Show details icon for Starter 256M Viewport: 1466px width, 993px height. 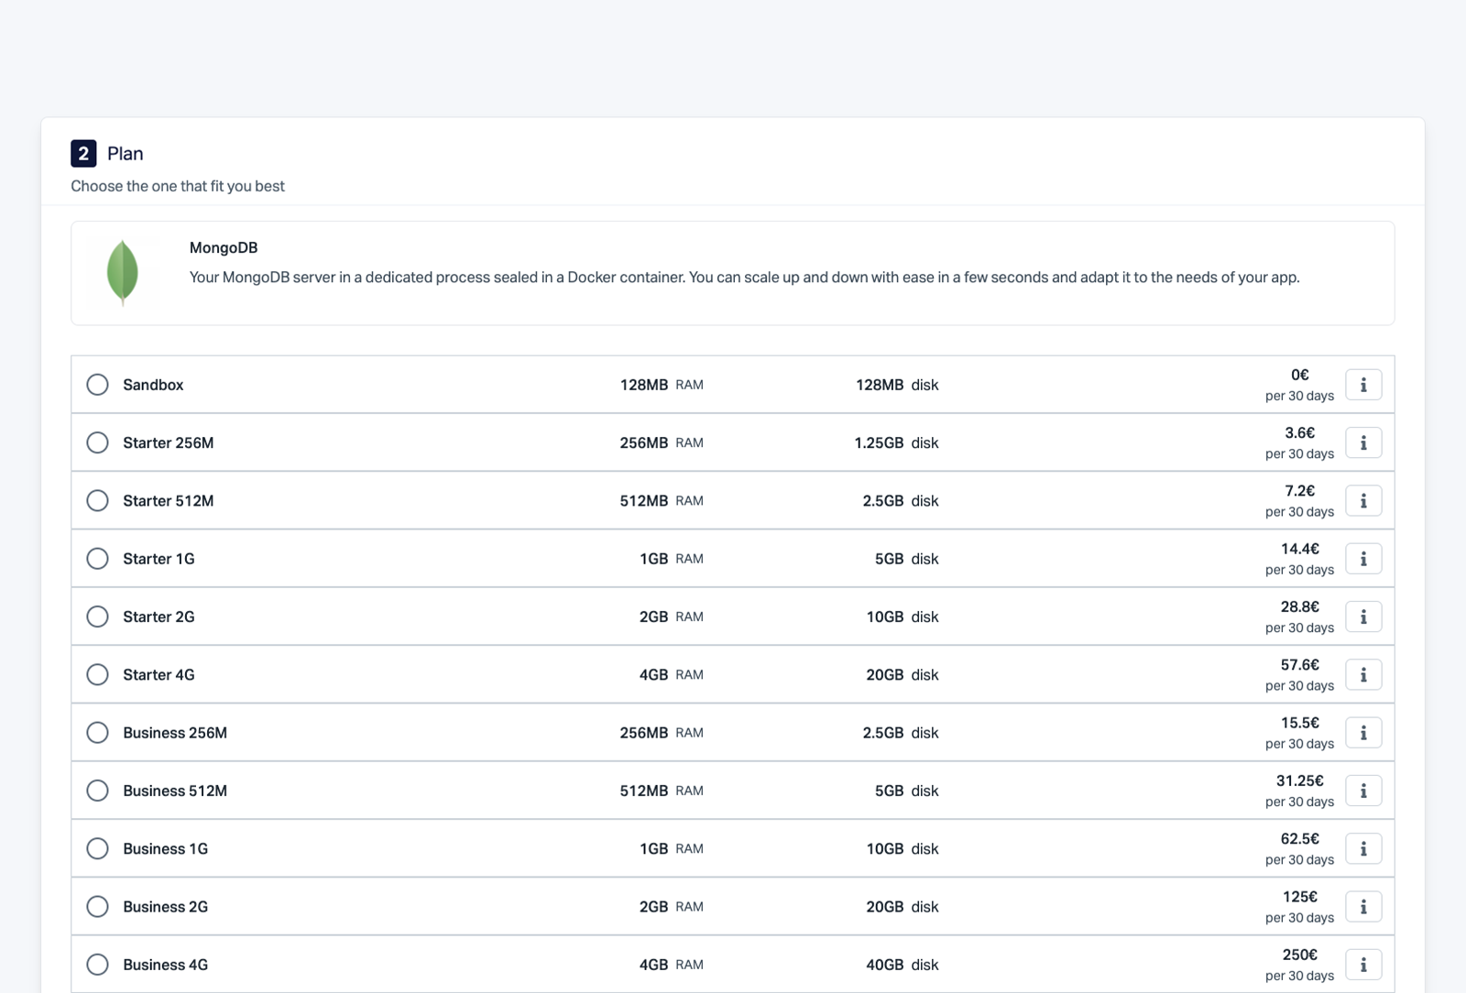tap(1363, 443)
